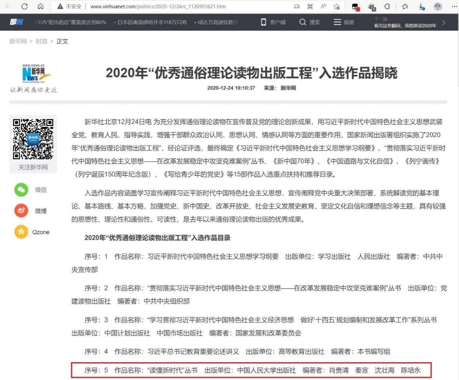Reload the current page
The height and width of the screenshot is (380, 459).
click(25, 6)
